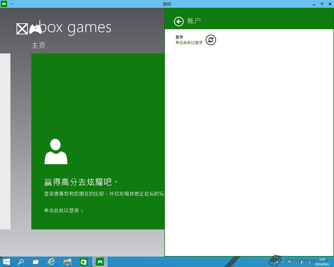Click the back arrow in the 帐户 panel

click(x=179, y=21)
